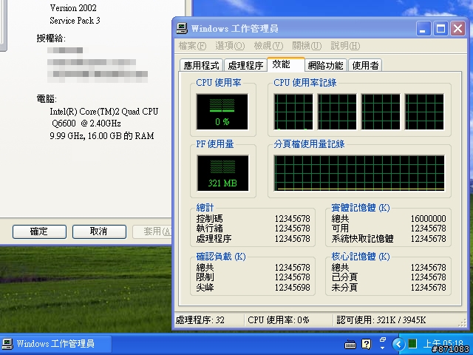This screenshot has width=473, height=355.
Task: Switch to the 使用者 tab
Action: (x=365, y=65)
